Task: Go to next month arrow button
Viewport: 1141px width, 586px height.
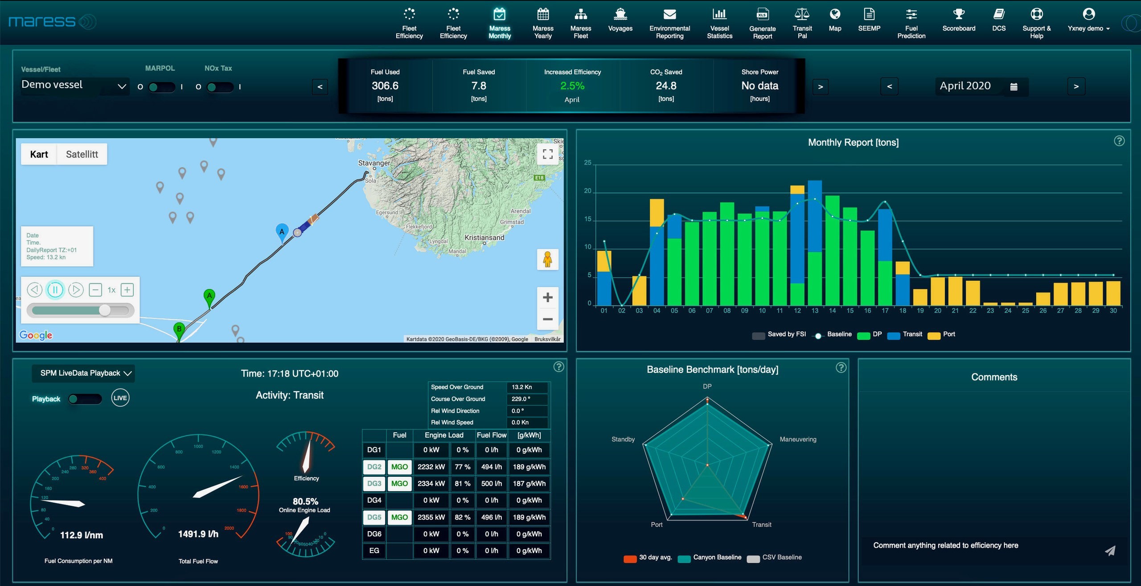Action: [1075, 86]
